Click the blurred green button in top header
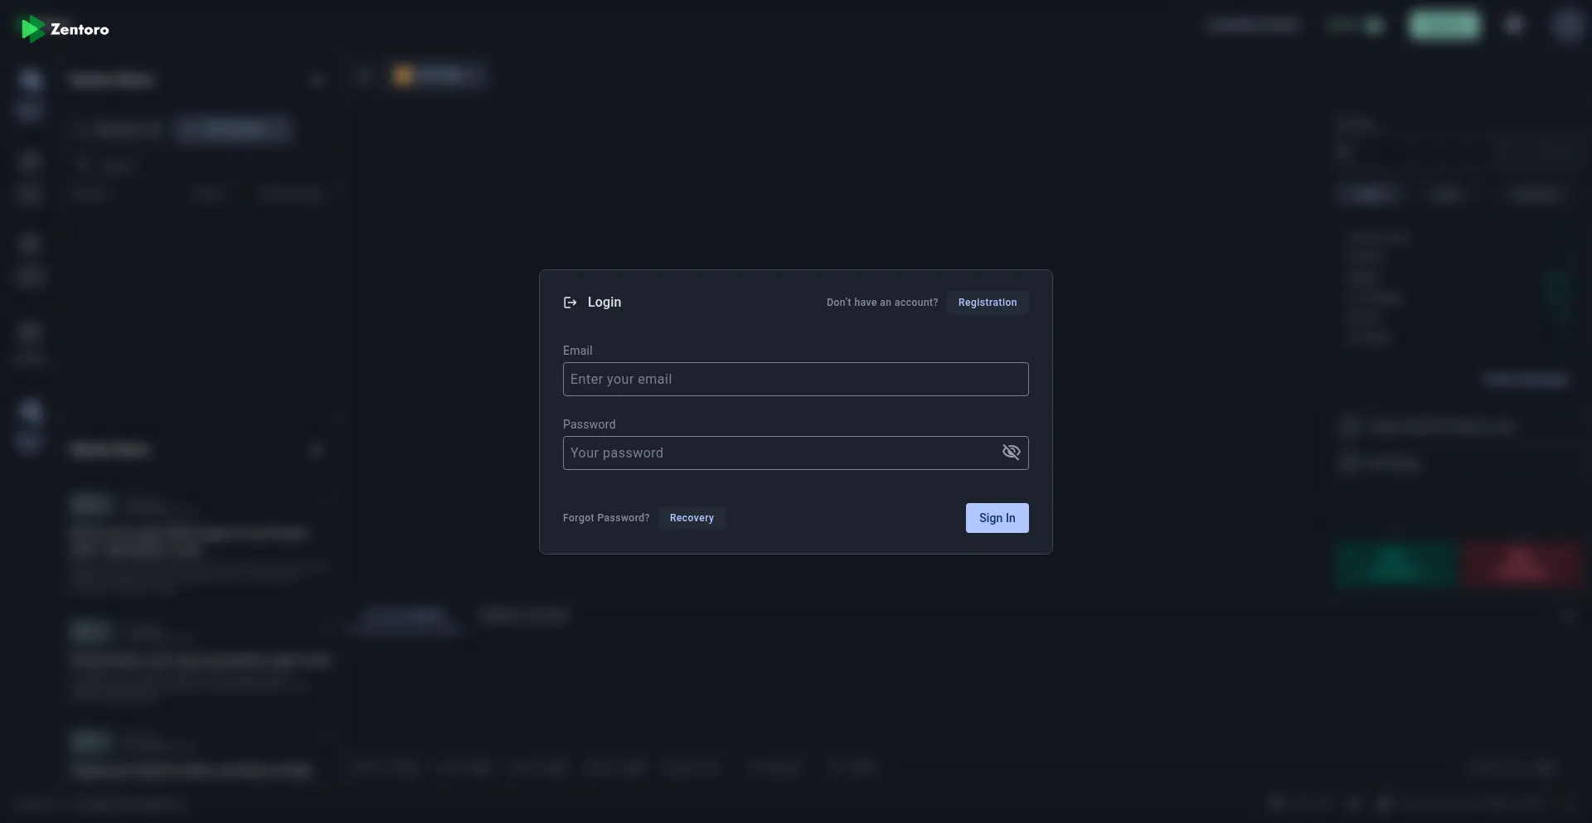The height and width of the screenshot is (823, 1592). pyautogui.click(x=1444, y=26)
